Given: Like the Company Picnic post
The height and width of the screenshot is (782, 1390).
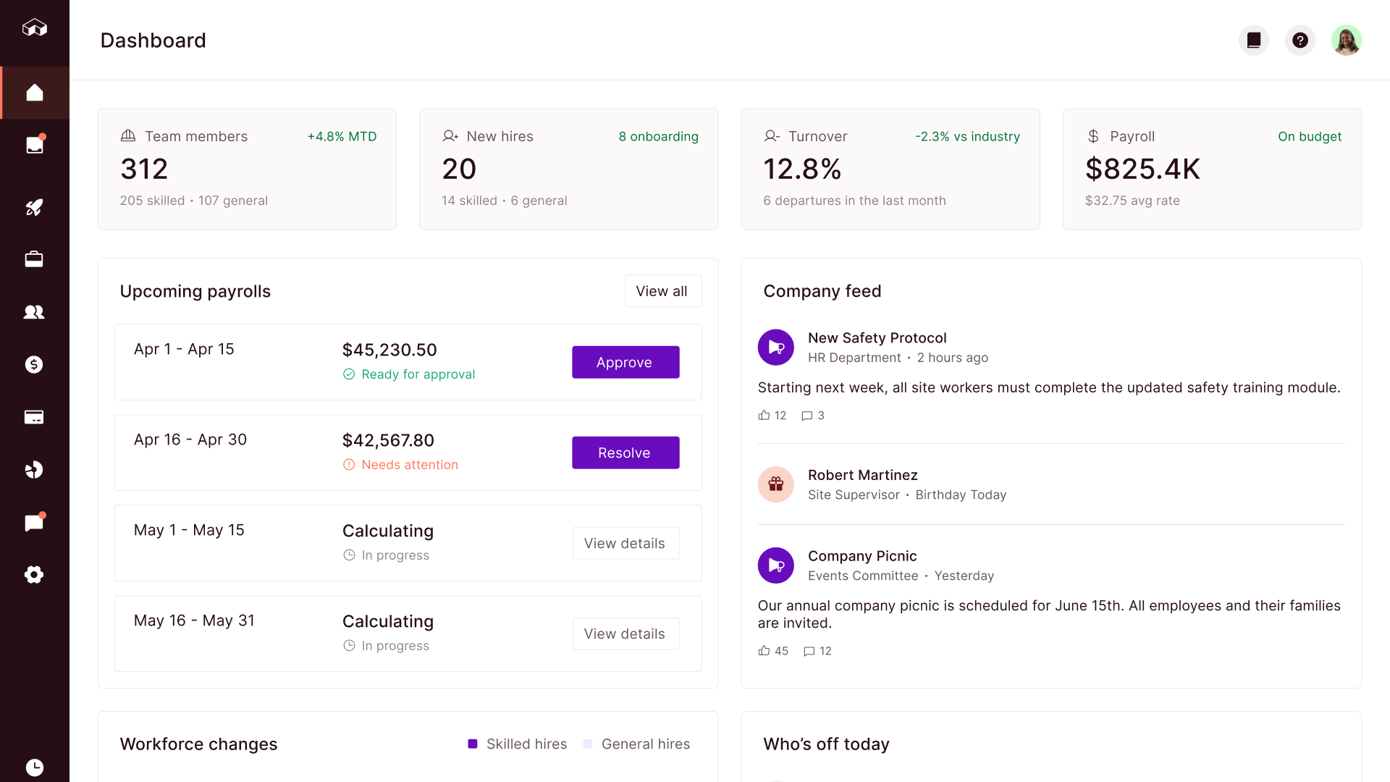Looking at the screenshot, I should (x=764, y=650).
